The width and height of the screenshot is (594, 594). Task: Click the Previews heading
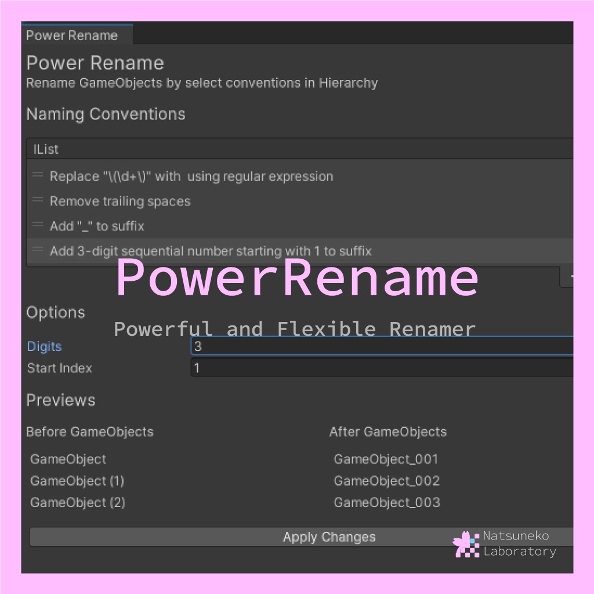60,400
